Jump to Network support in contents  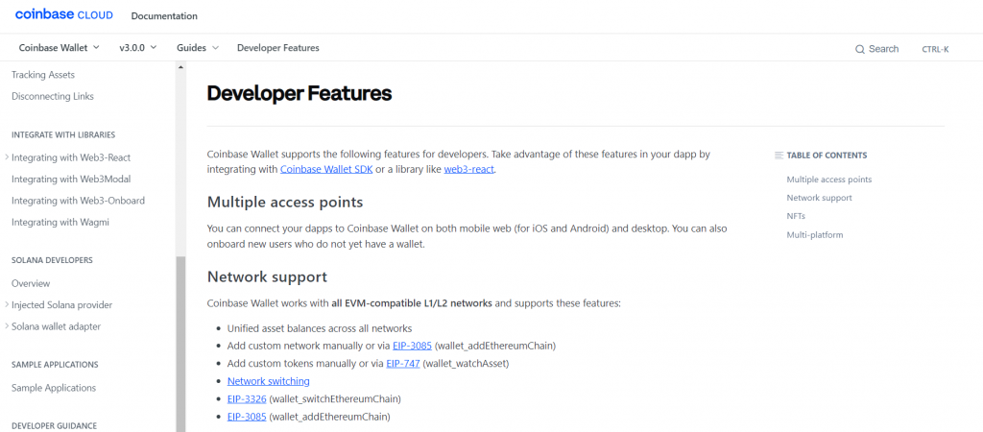pyautogui.click(x=820, y=198)
